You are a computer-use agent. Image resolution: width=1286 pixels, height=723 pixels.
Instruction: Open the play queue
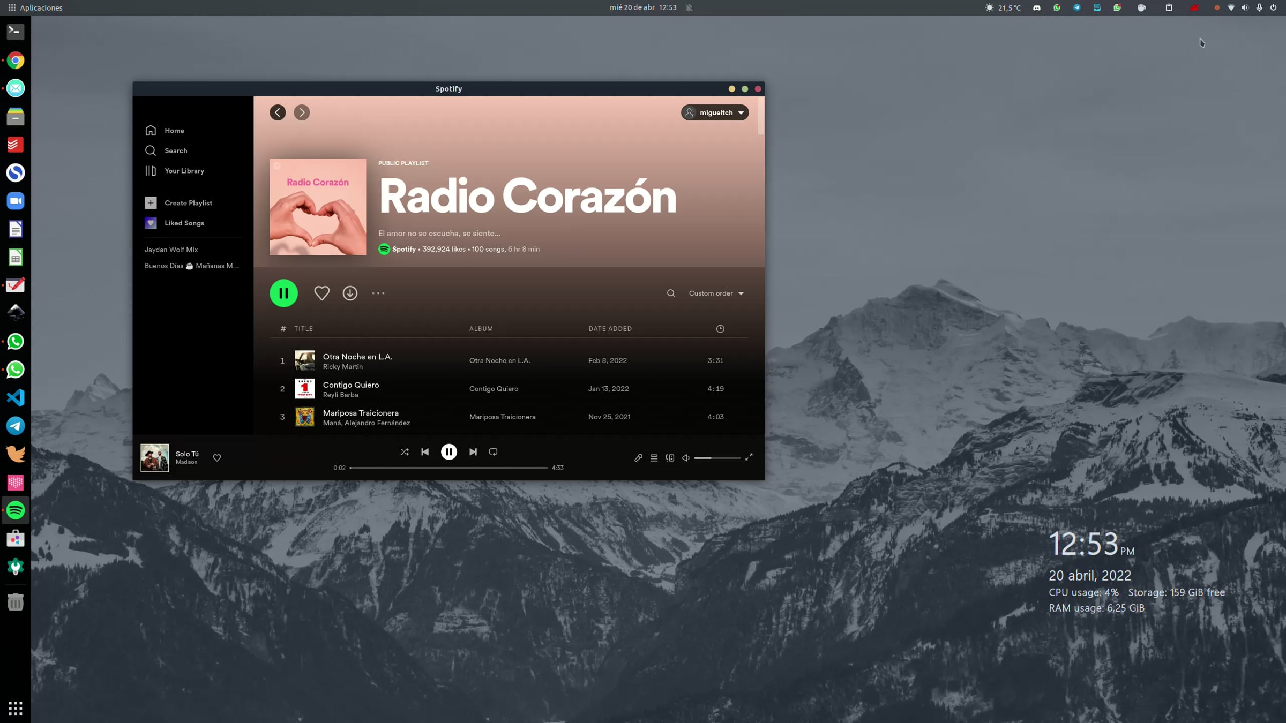(x=654, y=458)
